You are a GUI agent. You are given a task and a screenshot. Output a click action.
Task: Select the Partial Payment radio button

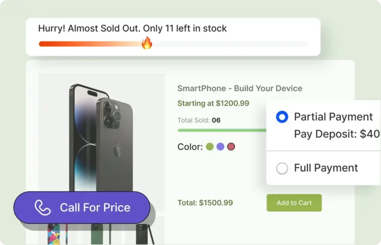tap(282, 117)
